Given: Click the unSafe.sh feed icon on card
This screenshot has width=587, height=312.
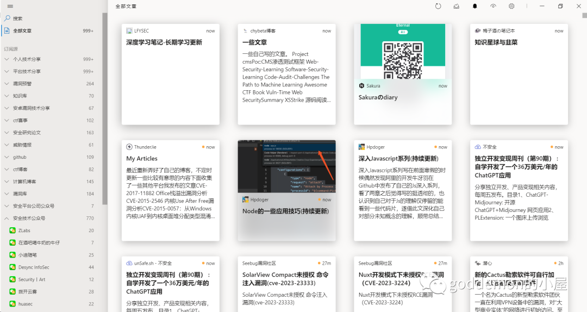Looking at the screenshot, I should point(129,263).
